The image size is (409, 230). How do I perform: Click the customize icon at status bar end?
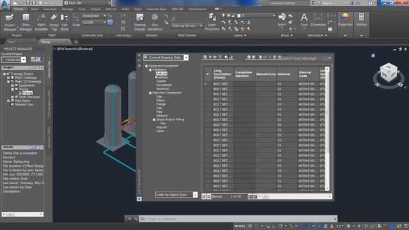click(406, 226)
